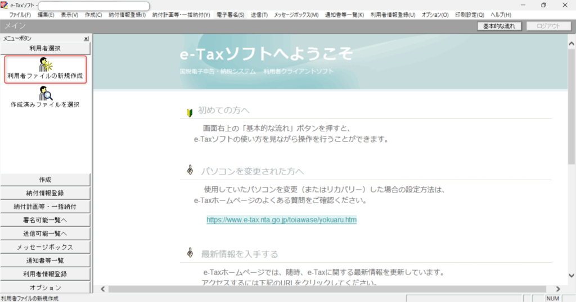Open the 利用者情報登録(U) menu
576x302 pixels.
click(393, 15)
